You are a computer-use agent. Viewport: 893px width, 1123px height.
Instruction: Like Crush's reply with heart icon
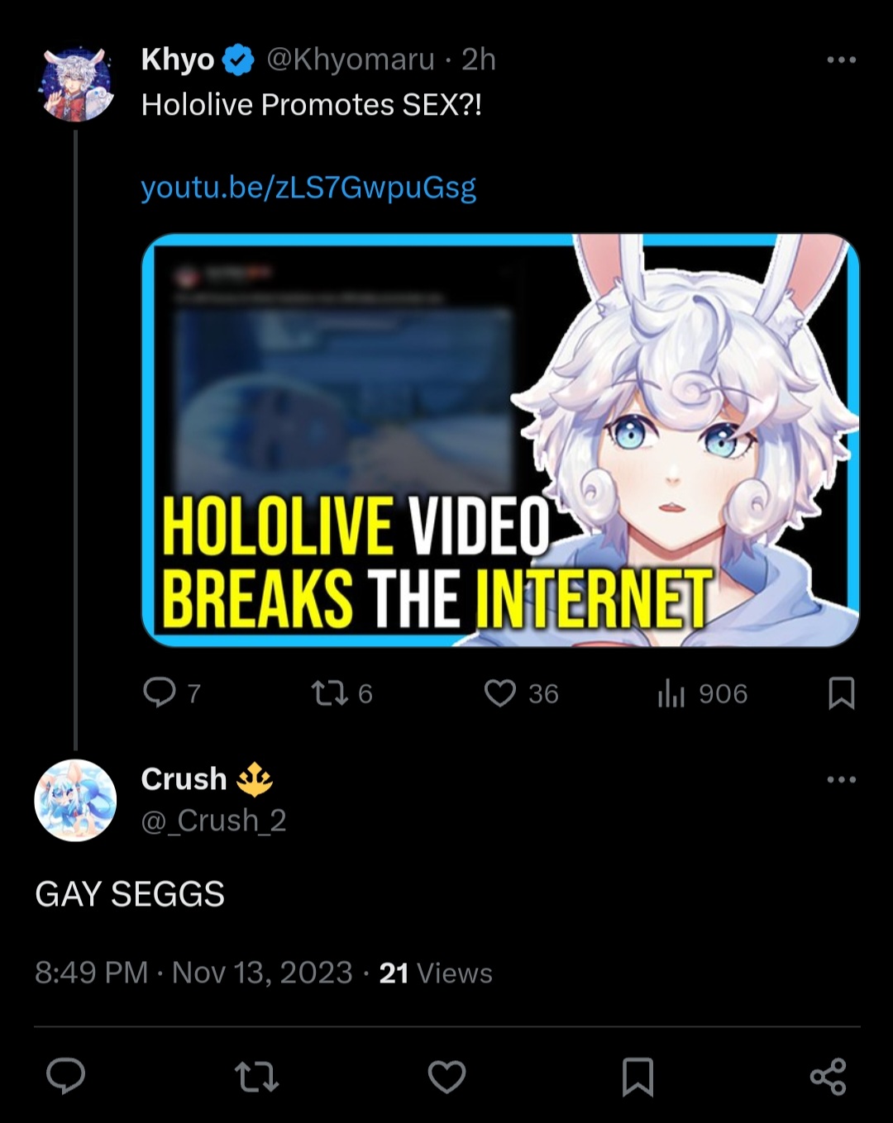click(x=447, y=1077)
